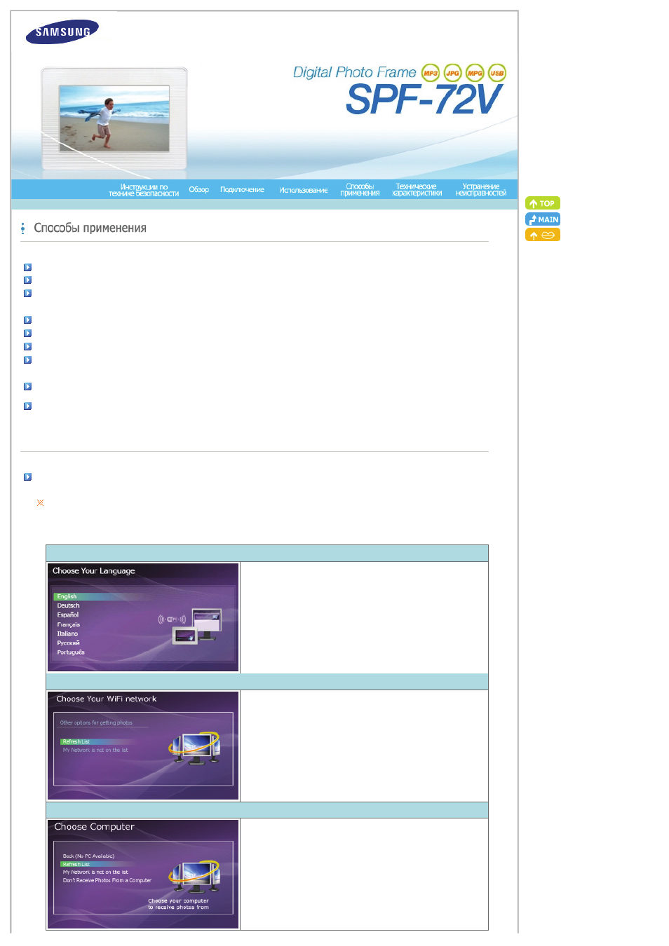Select Русский in the language list
This screenshot has width=669, height=946.
click(68, 643)
